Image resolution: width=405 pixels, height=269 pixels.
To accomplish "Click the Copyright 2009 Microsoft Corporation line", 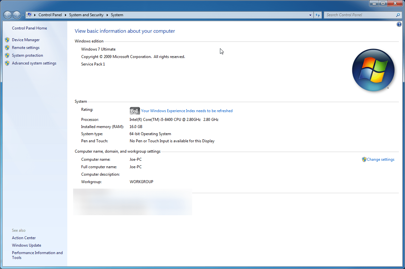I will [x=133, y=57].
